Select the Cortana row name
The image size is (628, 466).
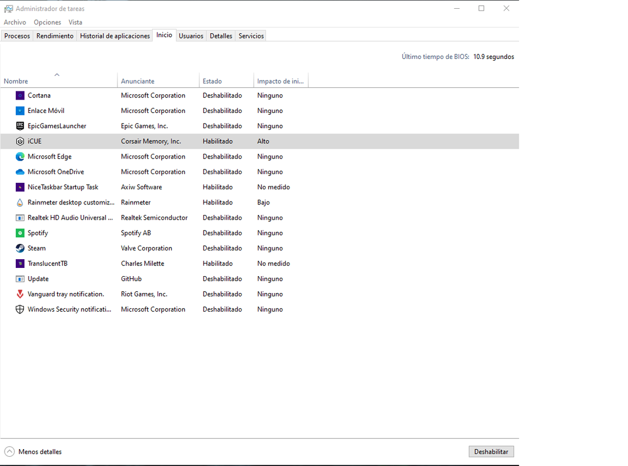coord(39,96)
